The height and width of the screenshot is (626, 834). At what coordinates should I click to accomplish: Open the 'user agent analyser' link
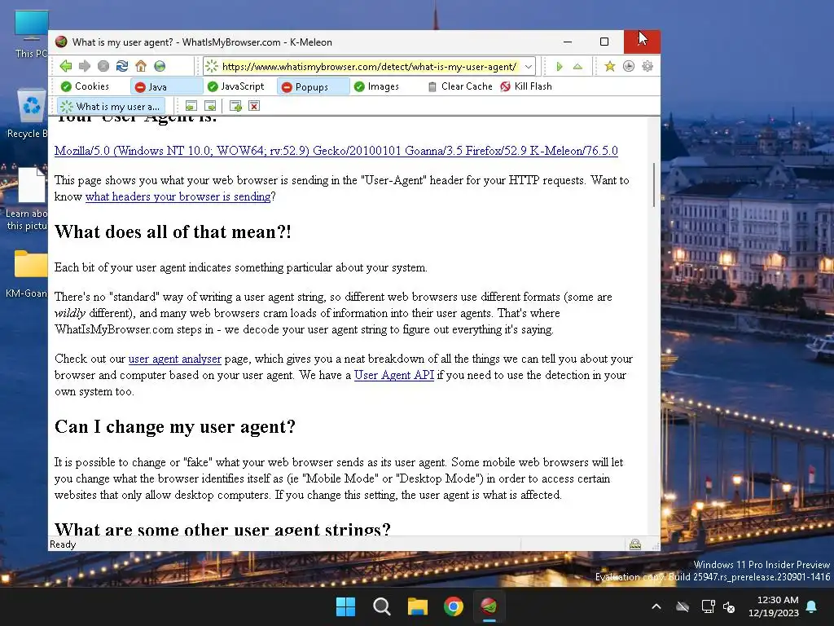tap(174, 359)
